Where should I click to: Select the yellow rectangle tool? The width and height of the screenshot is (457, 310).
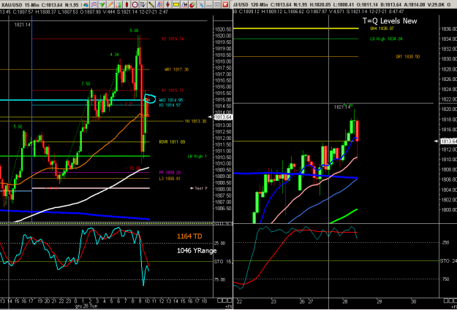click(x=176, y=4)
